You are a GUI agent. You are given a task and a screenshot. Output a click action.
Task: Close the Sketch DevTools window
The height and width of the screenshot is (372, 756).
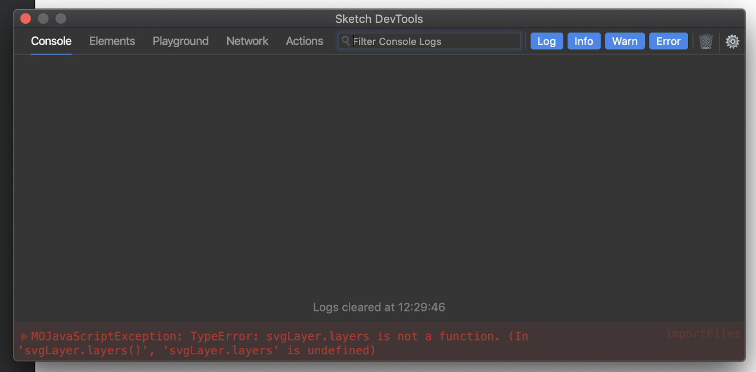click(x=26, y=19)
